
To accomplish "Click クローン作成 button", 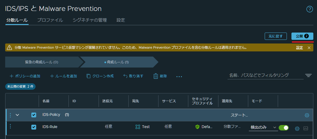I will point(100,76).
